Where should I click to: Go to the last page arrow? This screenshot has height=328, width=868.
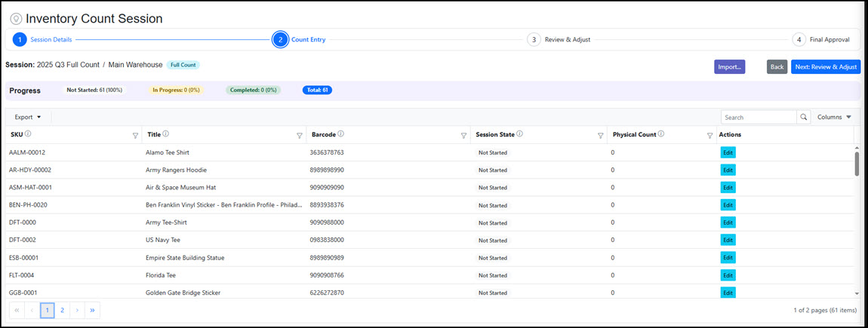[x=92, y=310]
